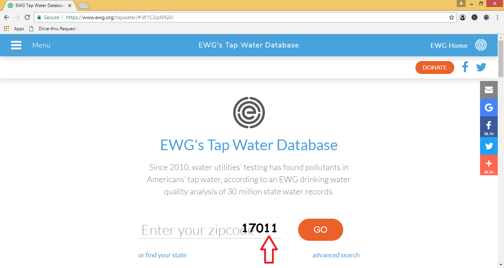Expand more sharing options plus icon

click(489, 165)
